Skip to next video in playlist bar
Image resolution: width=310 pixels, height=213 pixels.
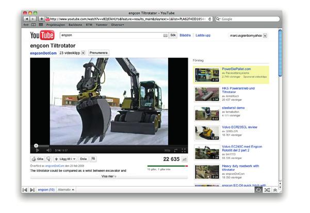click(x=32, y=190)
